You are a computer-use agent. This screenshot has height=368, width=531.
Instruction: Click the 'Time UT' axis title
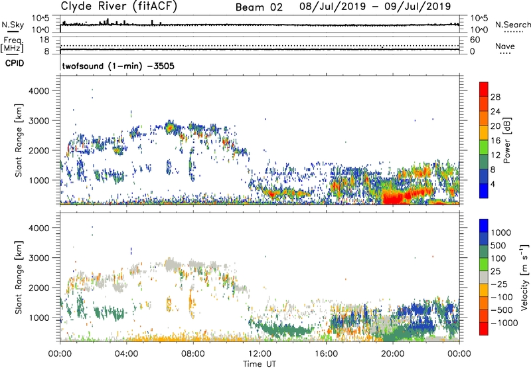(x=260, y=364)
